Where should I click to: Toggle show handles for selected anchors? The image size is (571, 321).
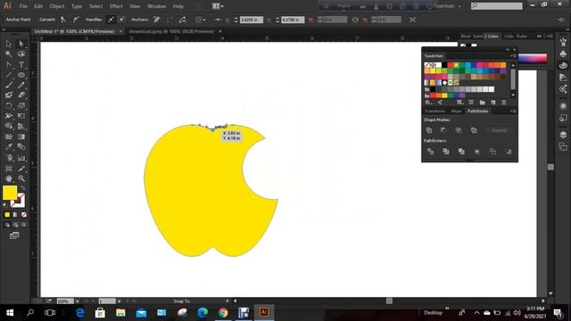coord(111,20)
